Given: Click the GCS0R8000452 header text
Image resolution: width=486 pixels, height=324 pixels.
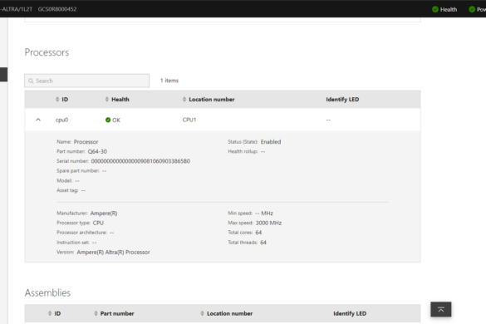Looking at the screenshot, I should click(57, 9).
